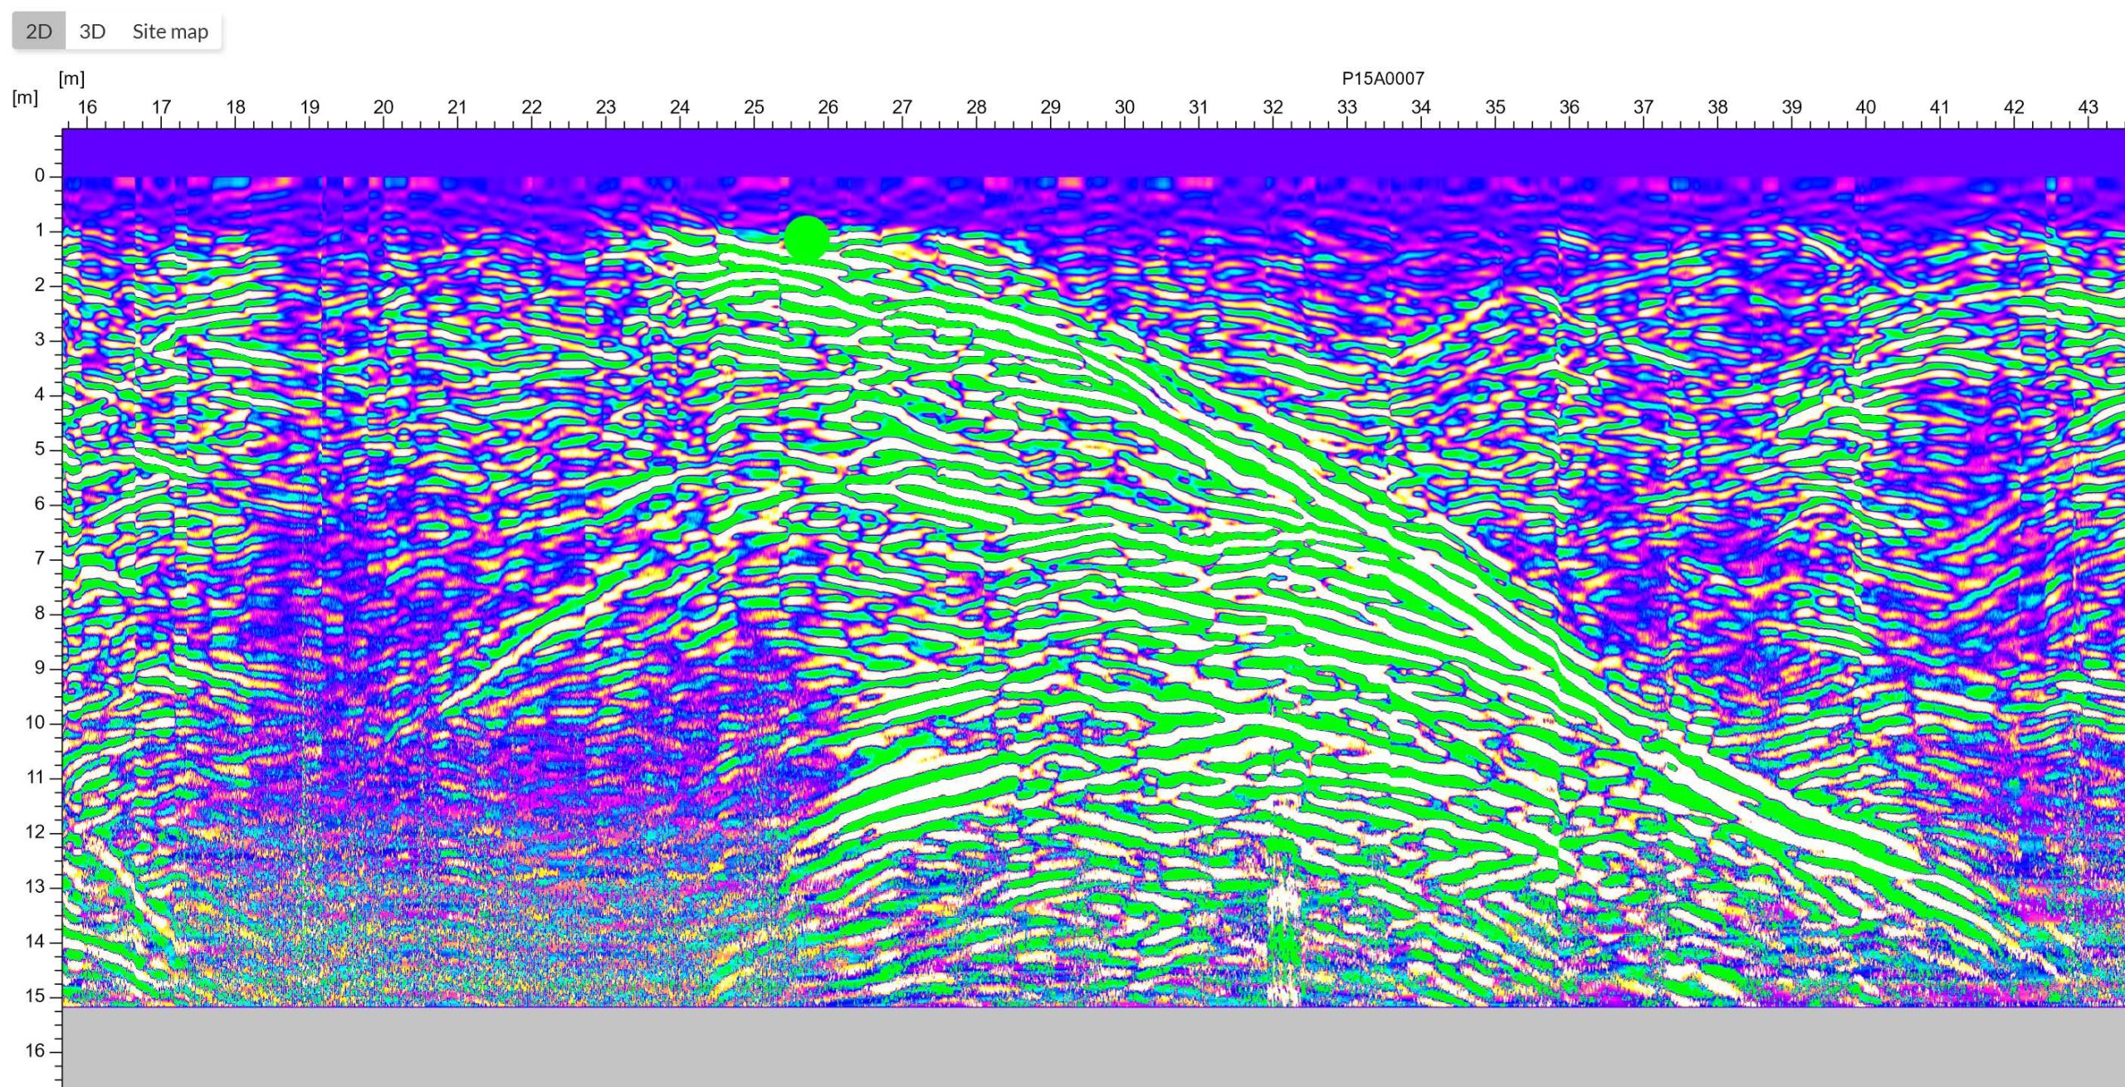Click the 43 mark on horizontal distance ruler
Viewport: 2125px width, 1087px height.
pyautogui.click(x=2088, y=108)
